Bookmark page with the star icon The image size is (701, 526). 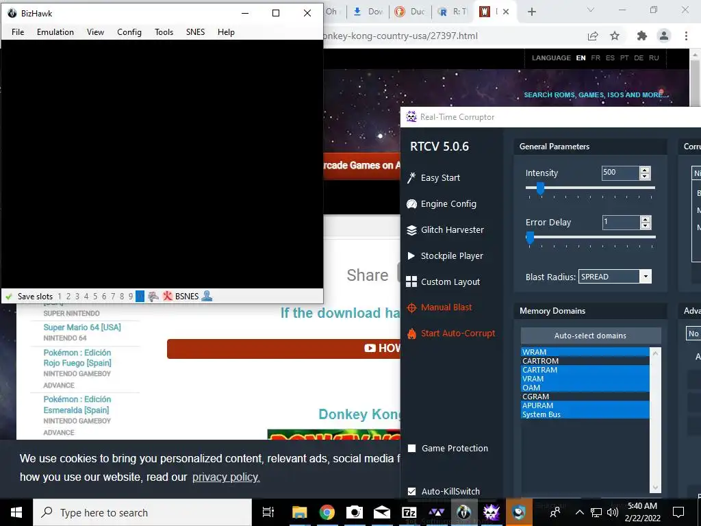coord(615,36)
